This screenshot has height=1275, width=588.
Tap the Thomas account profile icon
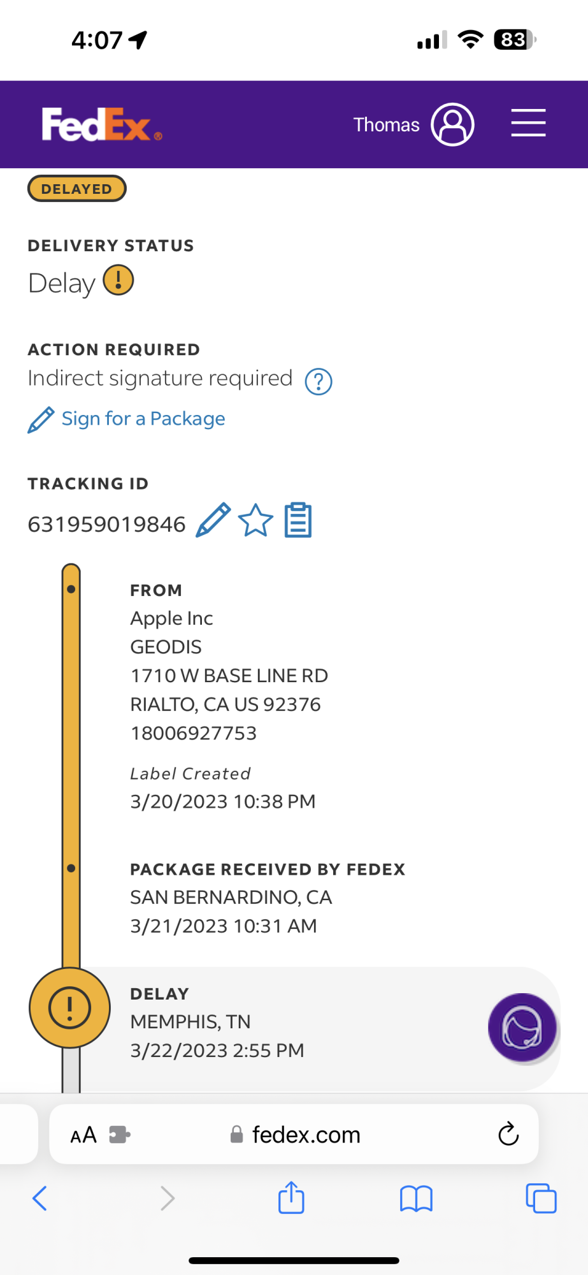click(x=452, y=124)
